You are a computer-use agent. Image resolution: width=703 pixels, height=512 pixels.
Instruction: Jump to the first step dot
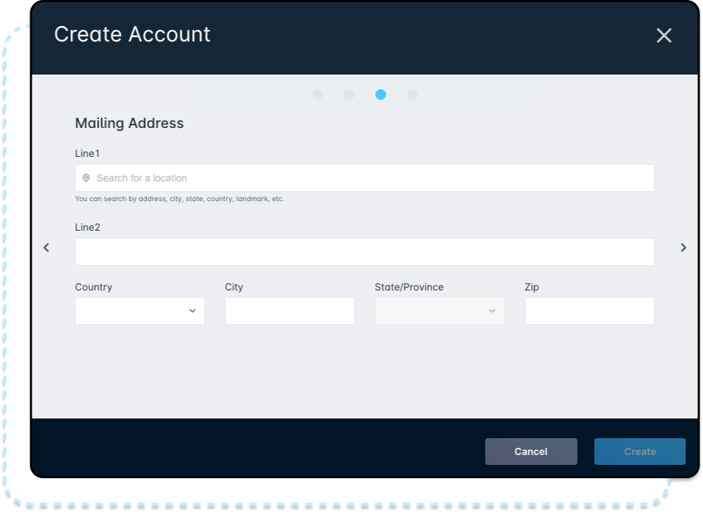tap(317, 94)
